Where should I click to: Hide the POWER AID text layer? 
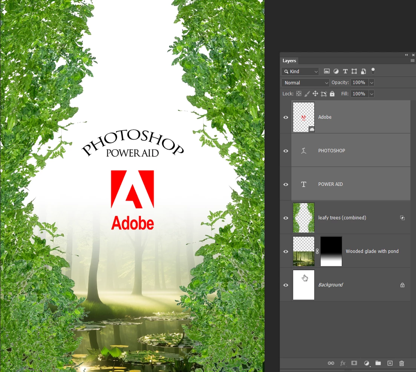pyautogui.click(x=286, y=184)
